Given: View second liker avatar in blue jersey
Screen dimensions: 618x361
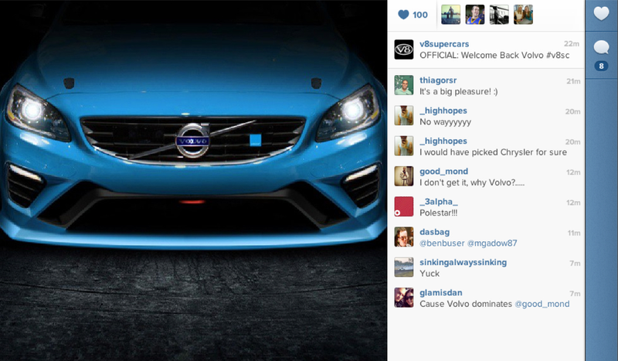Looking at the screenshot, I should [x=475, y=15].
